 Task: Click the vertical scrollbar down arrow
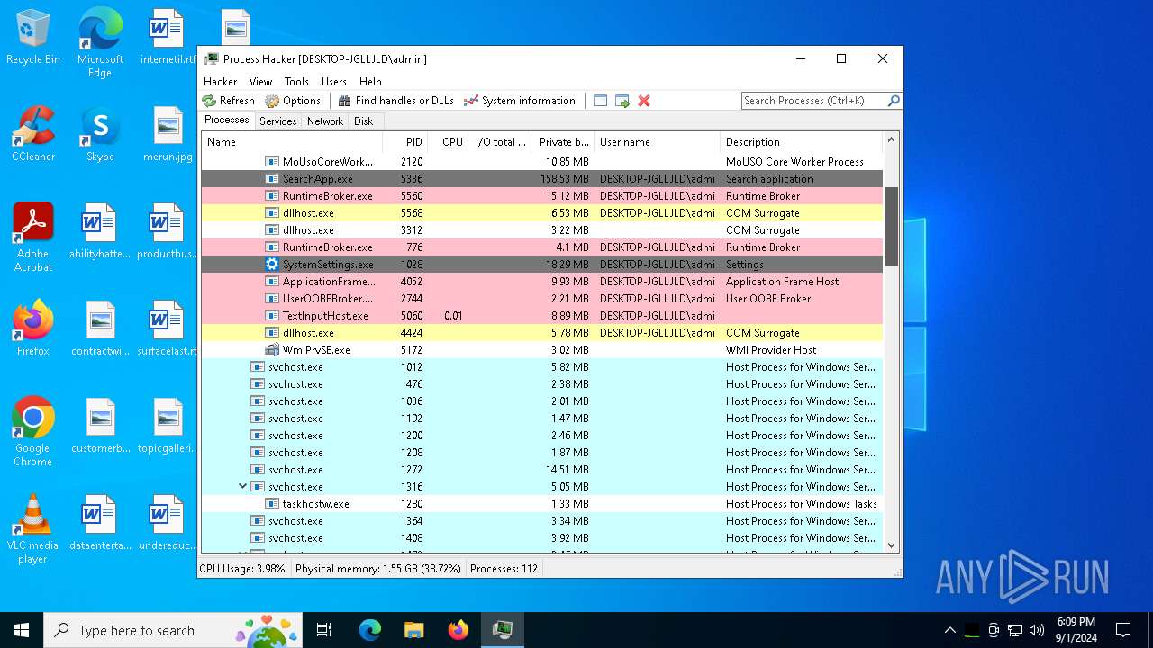891,544
